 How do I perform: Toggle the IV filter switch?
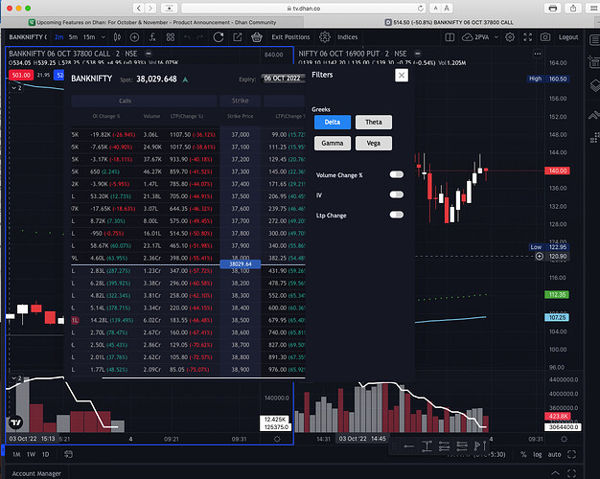point(397,194)
